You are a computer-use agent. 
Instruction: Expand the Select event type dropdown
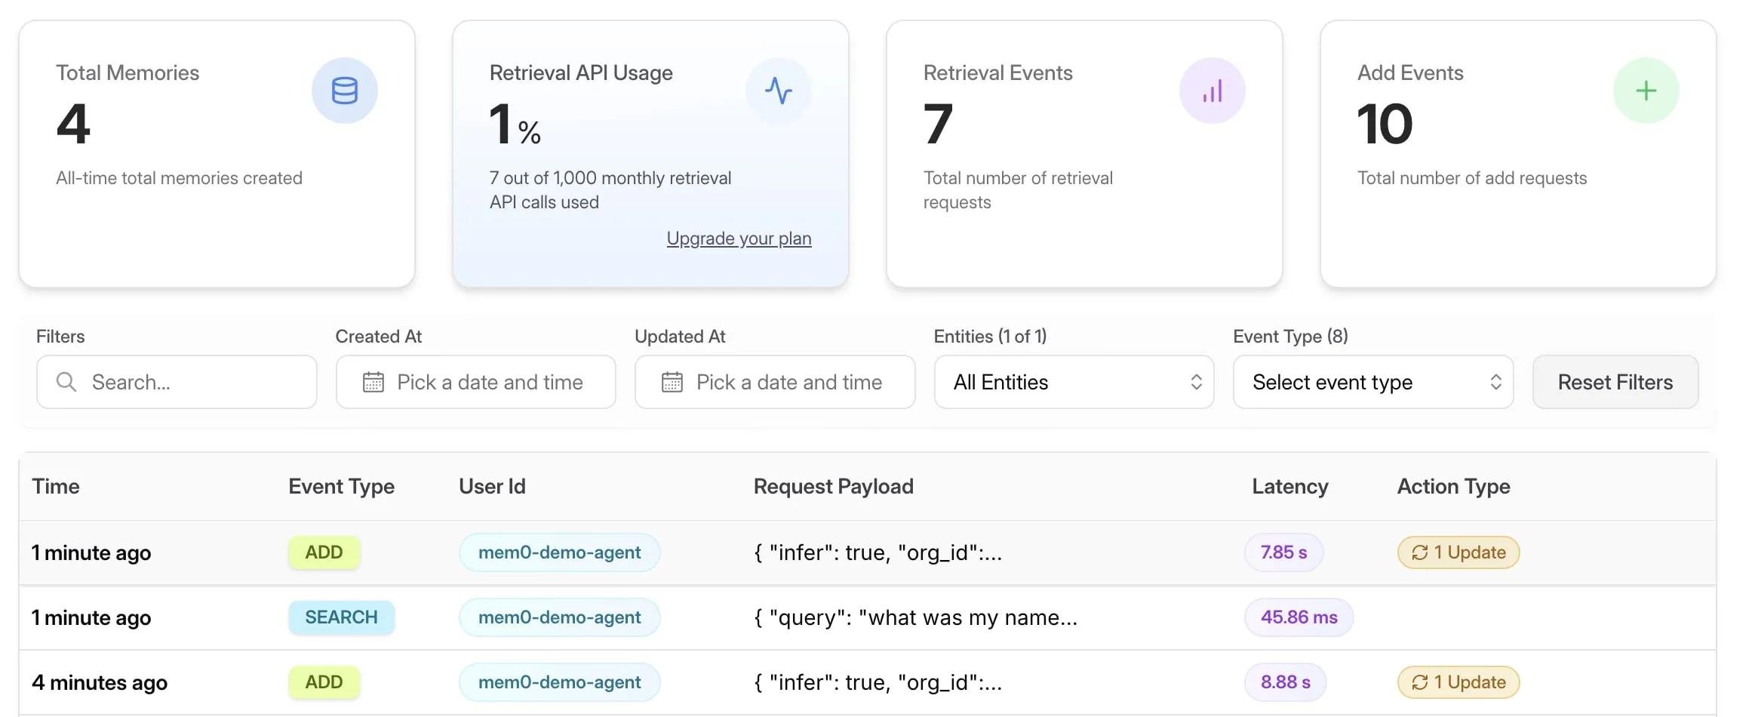(1372, 382)
